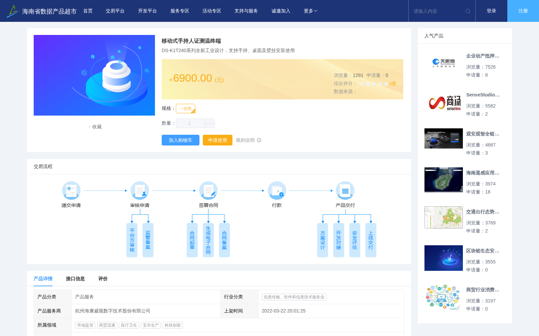Focus the quantity input field
This screenshot has height=336, width=539.
(190, 123)
